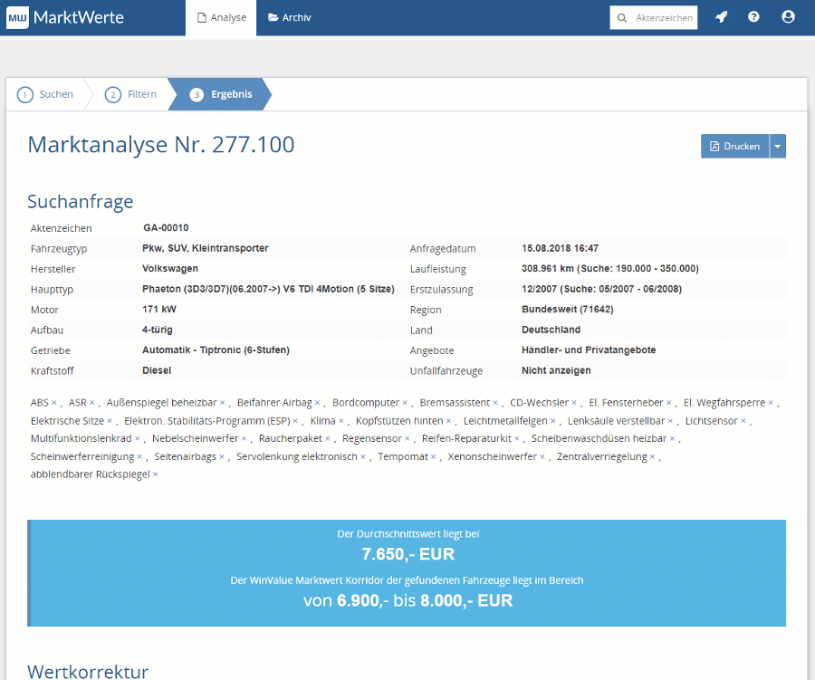Screen dimensions: 815x680
Task: Click the Kraftstoff value Diesel
Action: tap(157, 370)
